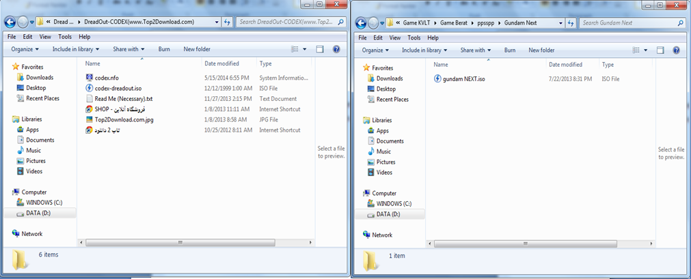691x279 pixels.
Task: Sort by Name column in DreadOut window
Action: tap(142, 63)
